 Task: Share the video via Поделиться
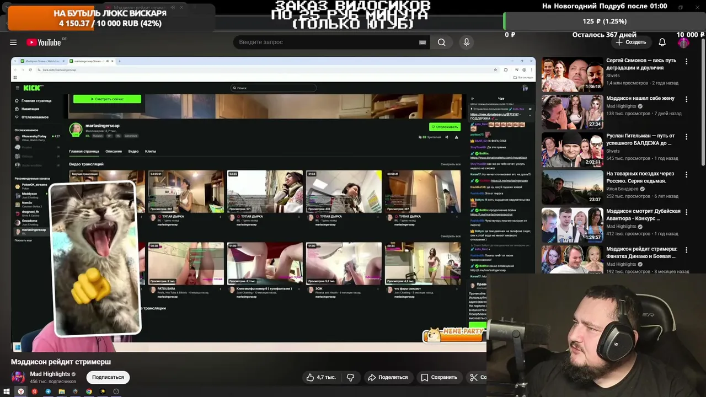pyautogui.click(x=388, y=377)
